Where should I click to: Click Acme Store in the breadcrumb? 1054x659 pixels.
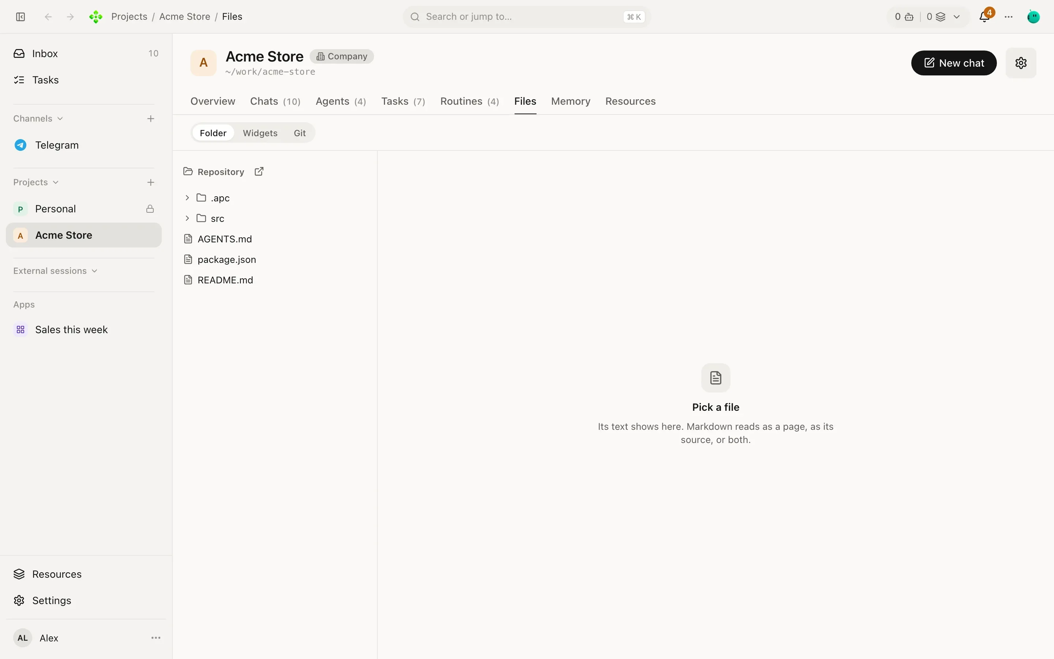185,16
